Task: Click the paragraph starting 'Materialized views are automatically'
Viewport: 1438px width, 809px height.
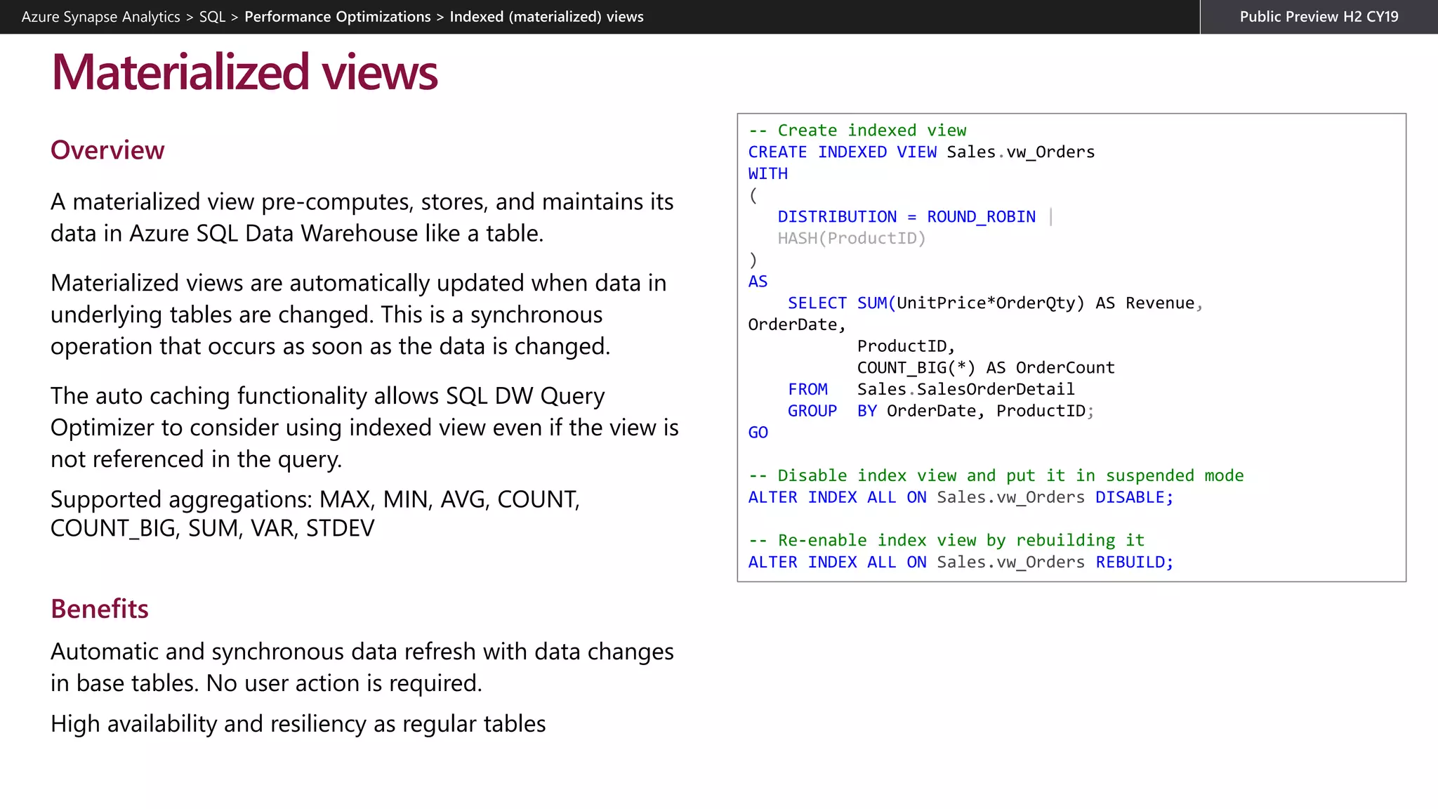Action: tap(359, 315)
